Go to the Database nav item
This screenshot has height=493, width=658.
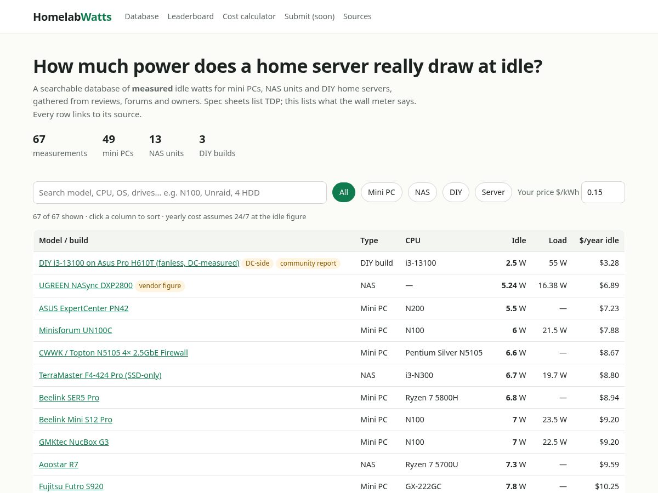pos(141,16)
